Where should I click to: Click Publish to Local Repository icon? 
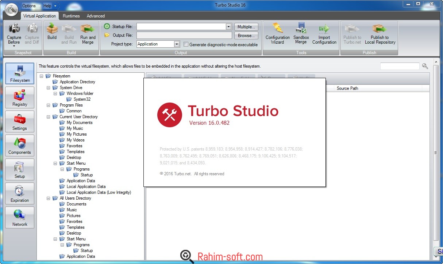coord(380,28)
